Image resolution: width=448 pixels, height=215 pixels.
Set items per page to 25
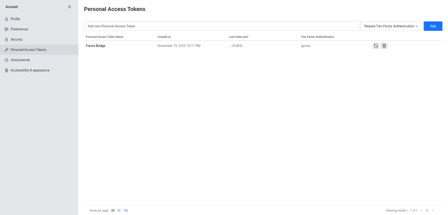point(113,211)
